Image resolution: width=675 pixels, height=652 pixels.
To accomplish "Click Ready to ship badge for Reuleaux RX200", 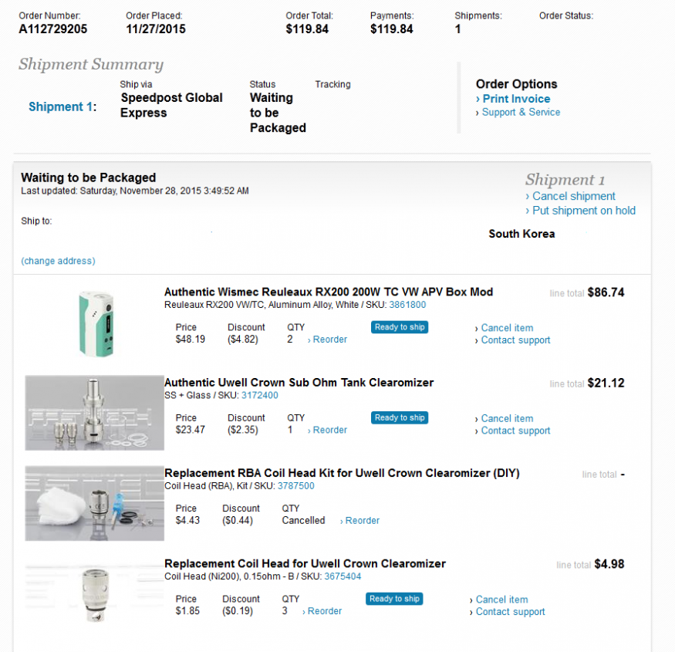I will [400, 327].
